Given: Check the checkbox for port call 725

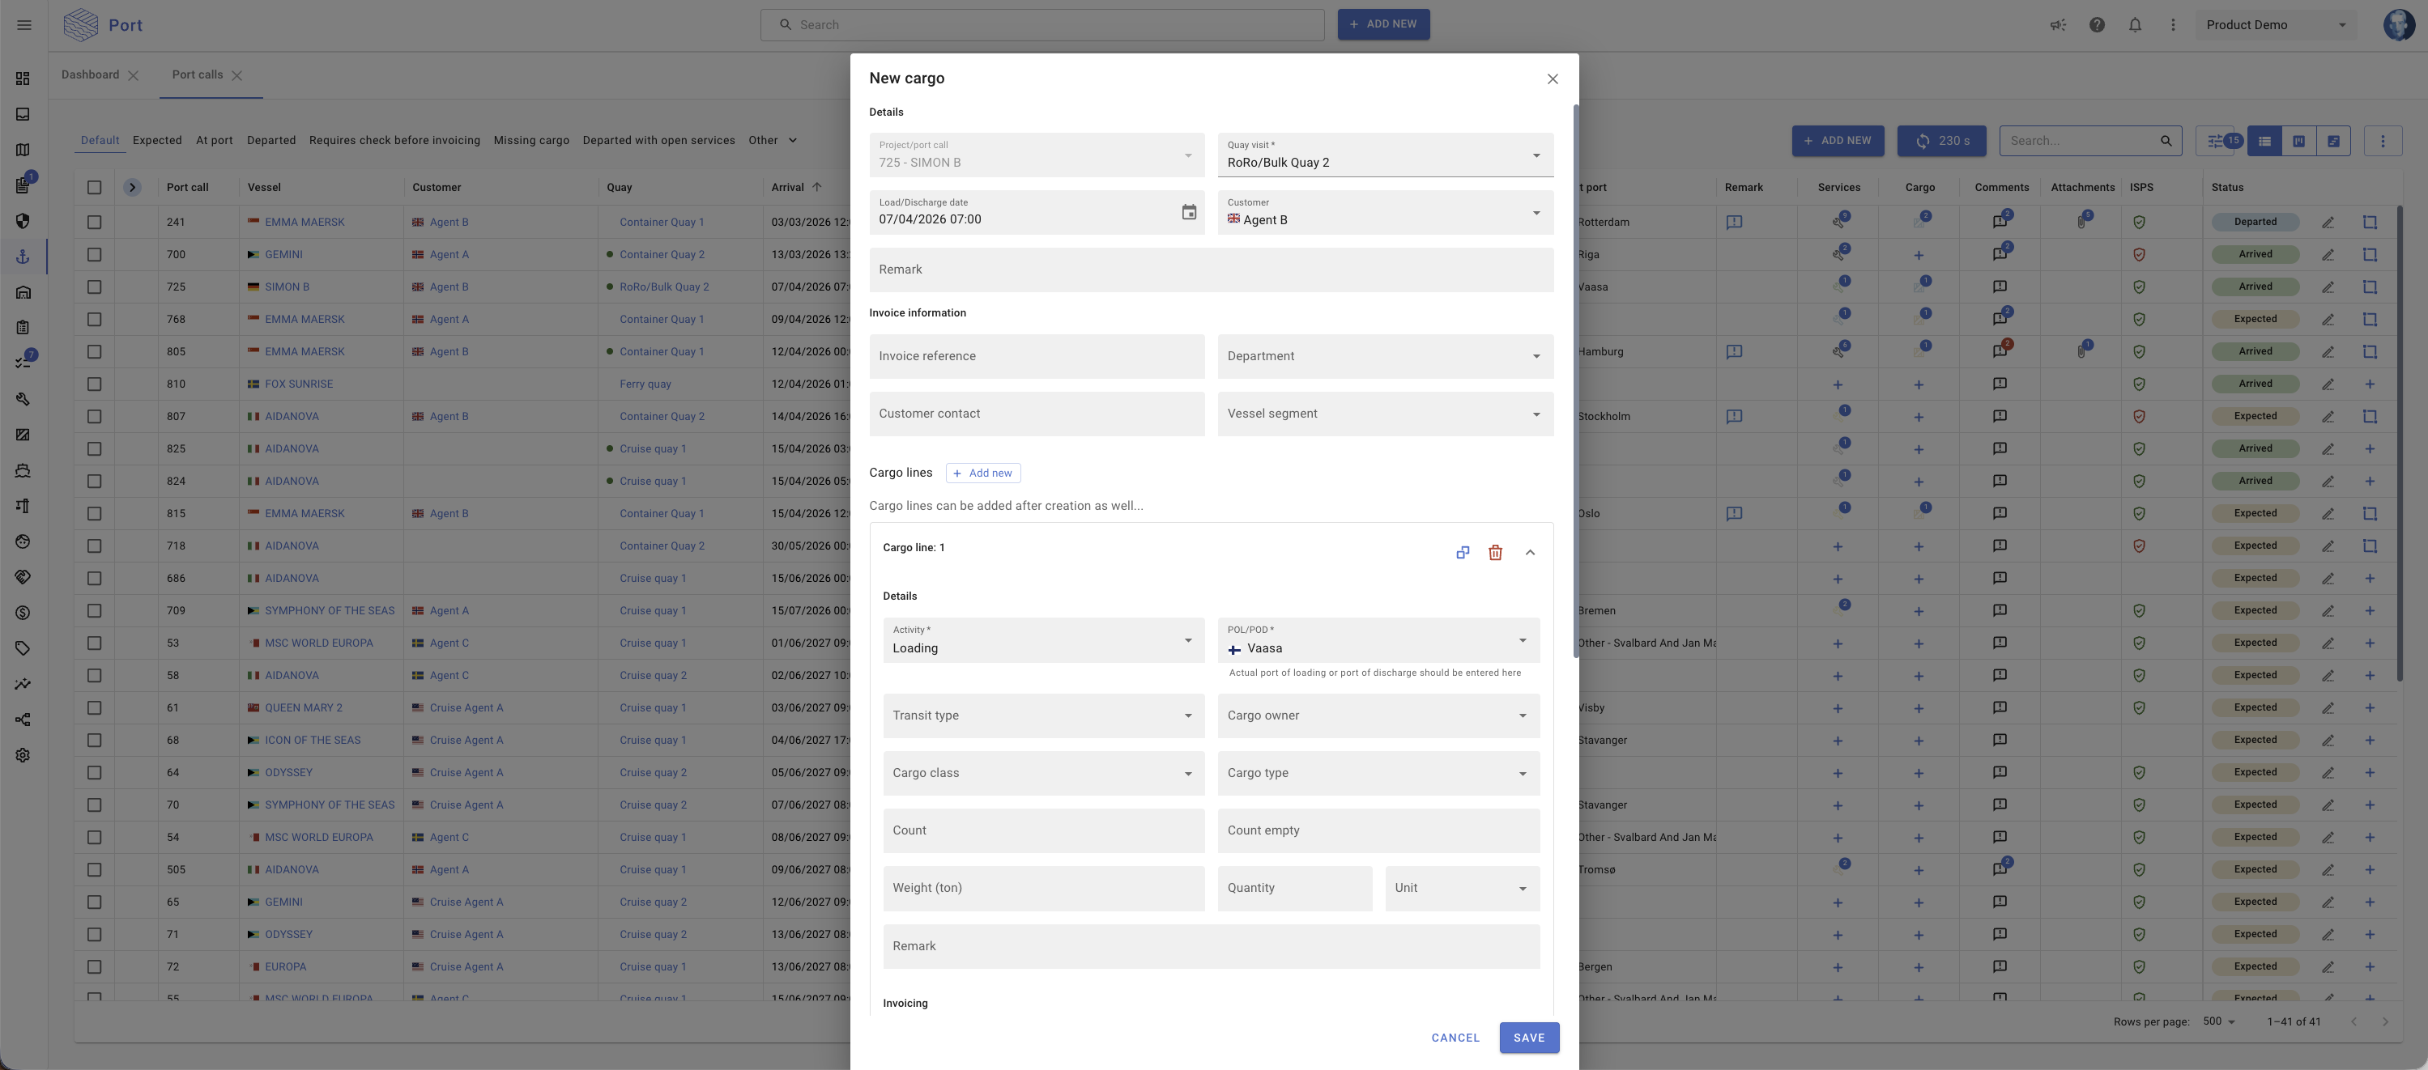Looking at the screenshot, I should coord(94,287).
